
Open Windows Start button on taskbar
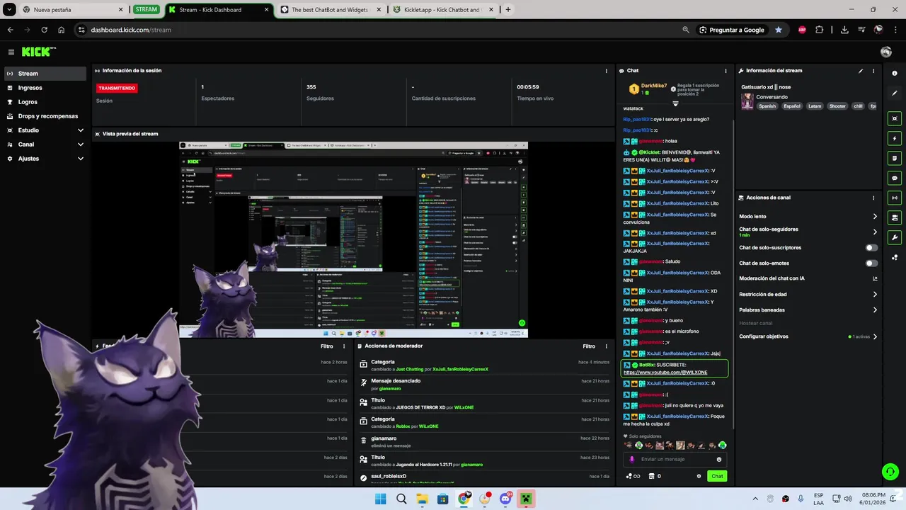click(x=380, y=499)
